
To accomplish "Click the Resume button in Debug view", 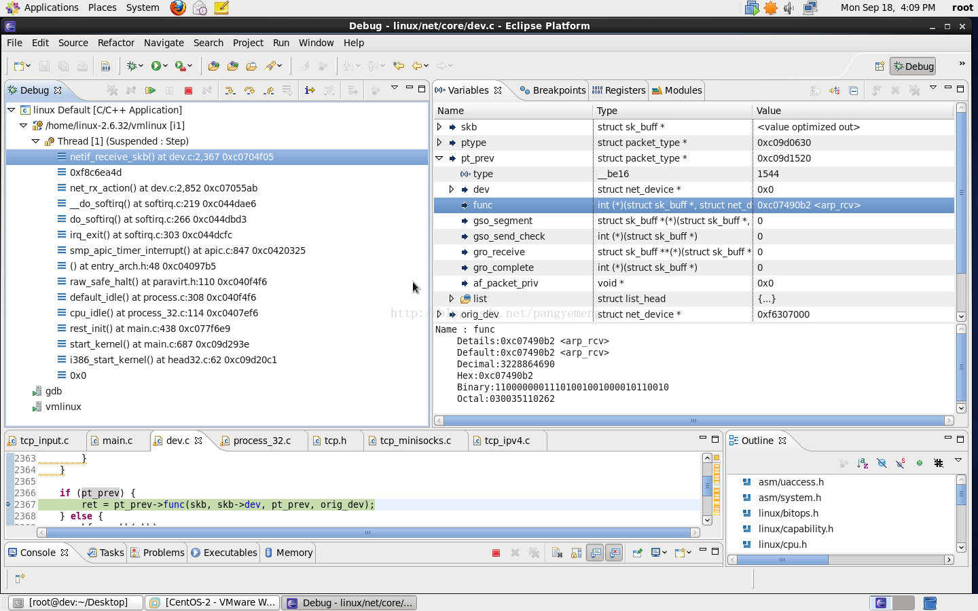I will 150,90.
